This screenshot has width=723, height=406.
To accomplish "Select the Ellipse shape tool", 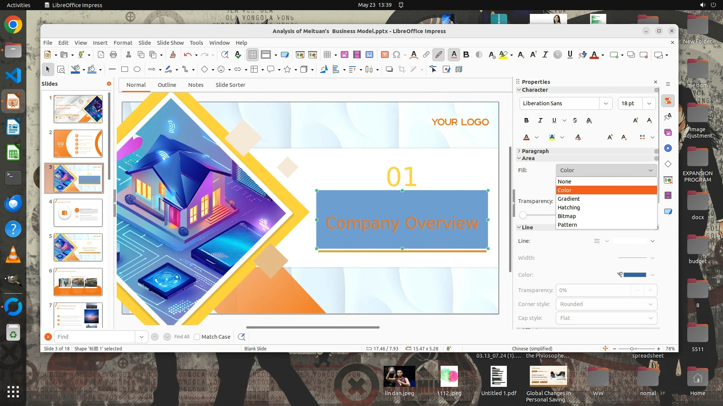I will [x=137, y=69].
